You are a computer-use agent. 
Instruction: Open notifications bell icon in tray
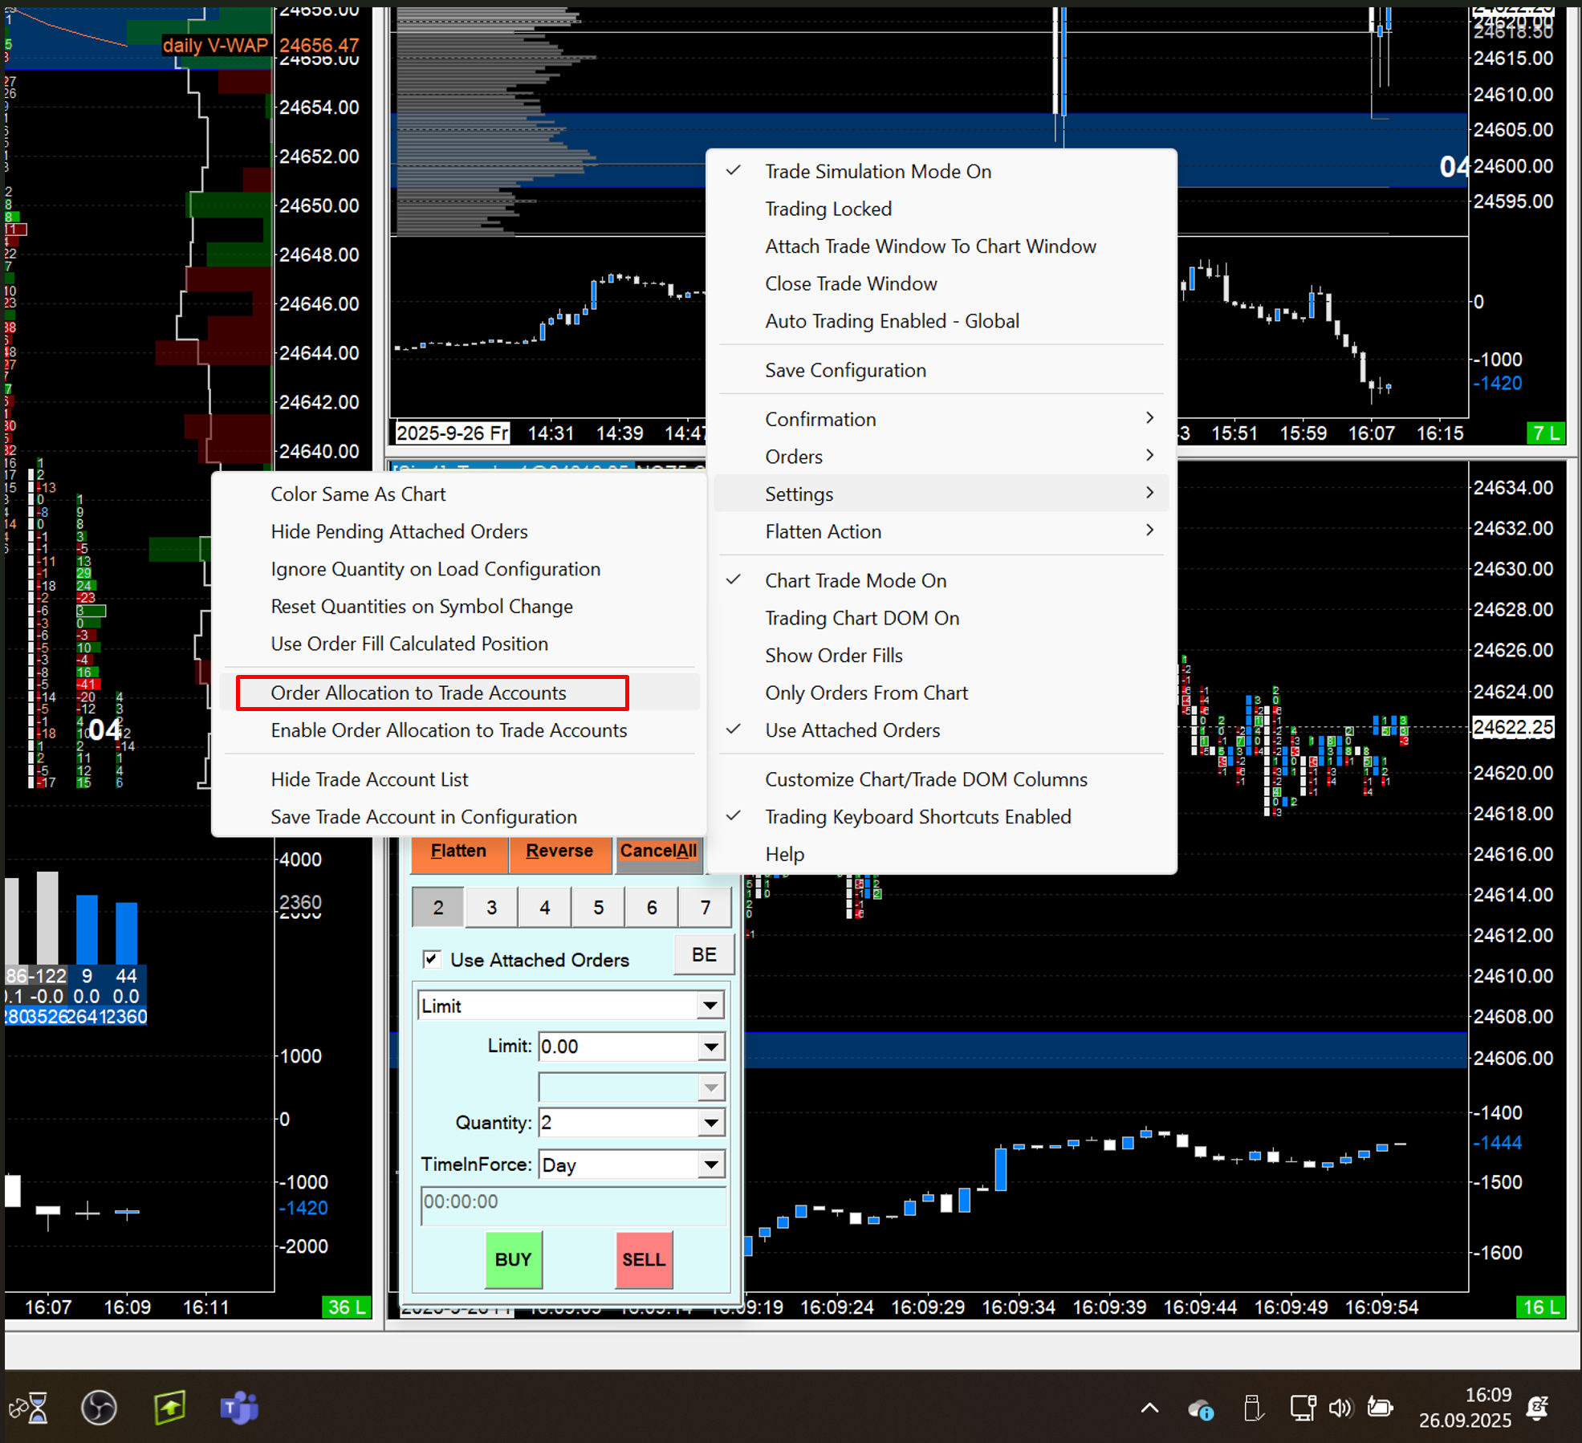(x=1537, y=1408)
